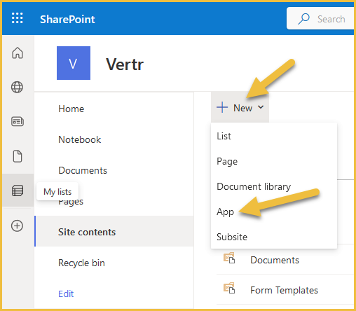The width and height of the screenshot is (356, 311).
Task: Click the Documents library icon in the list
Action: [x=229, y=258]
